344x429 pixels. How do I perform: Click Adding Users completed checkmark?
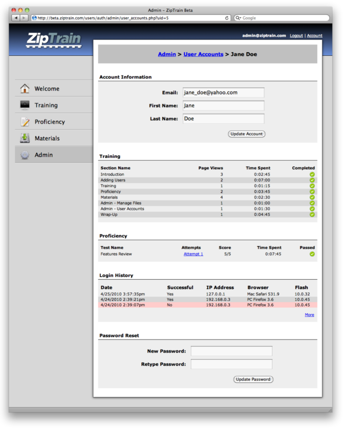click(312, 180)
